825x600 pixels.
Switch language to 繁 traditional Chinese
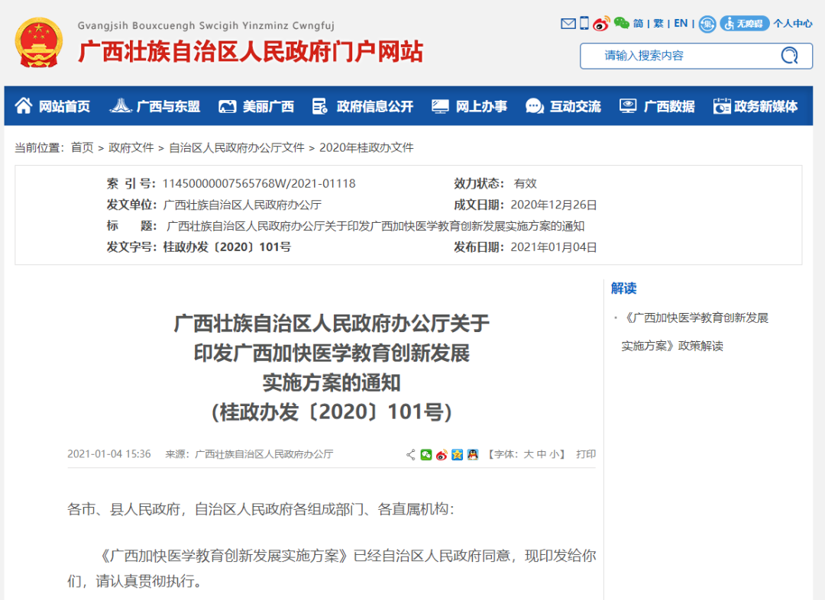(658, 24)
